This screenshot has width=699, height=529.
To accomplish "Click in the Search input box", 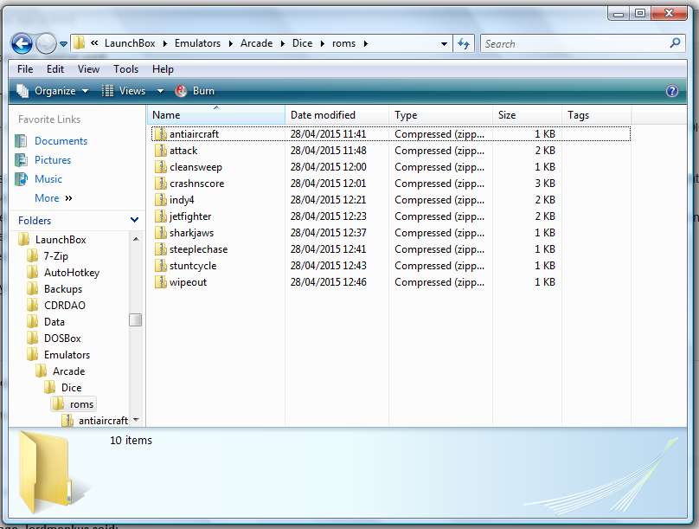I will click(x=574, y=43).
